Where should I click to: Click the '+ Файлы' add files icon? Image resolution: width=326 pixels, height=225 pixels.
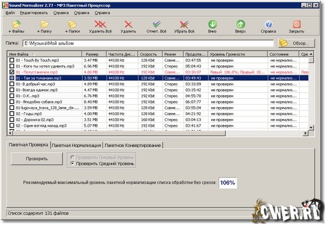16,24
